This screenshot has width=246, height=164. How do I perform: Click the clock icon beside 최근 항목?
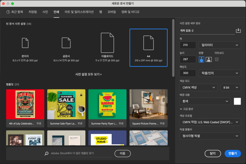tap(8, 12)
